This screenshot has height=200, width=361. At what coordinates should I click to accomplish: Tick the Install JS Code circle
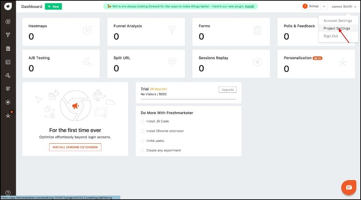[x=142, y=121]
